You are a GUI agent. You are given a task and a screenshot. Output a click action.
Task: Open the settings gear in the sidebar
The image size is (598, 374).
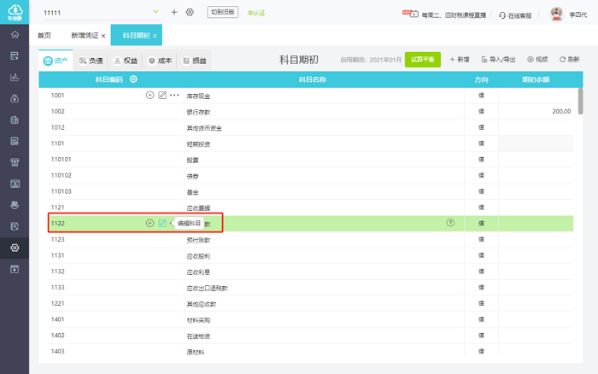pos(15,248)
